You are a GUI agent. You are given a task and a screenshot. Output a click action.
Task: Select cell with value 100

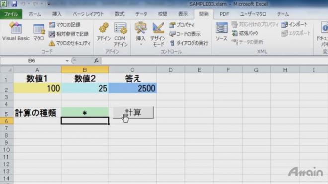[x=37, y=88]
